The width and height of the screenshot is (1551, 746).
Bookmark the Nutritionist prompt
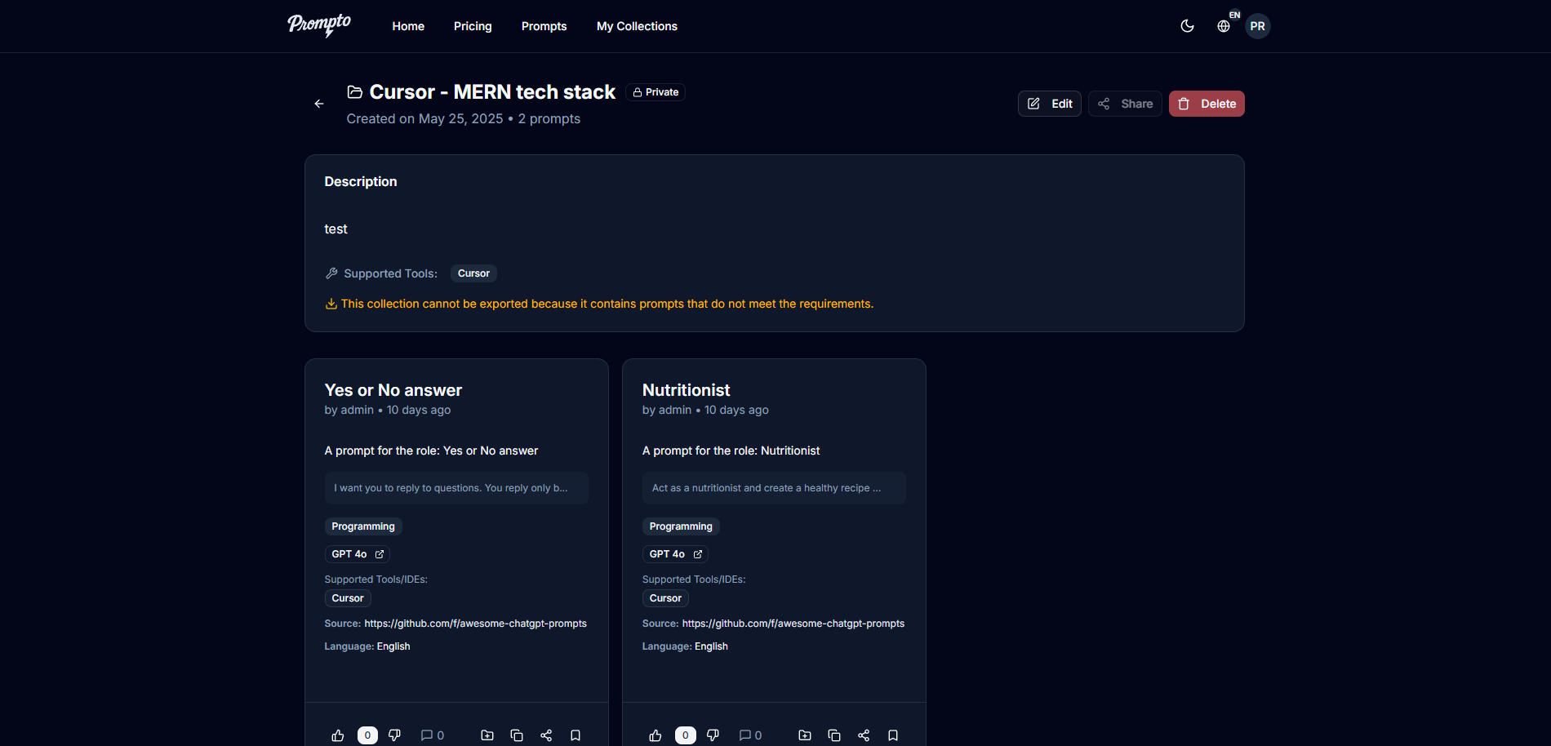pos(893,735)
